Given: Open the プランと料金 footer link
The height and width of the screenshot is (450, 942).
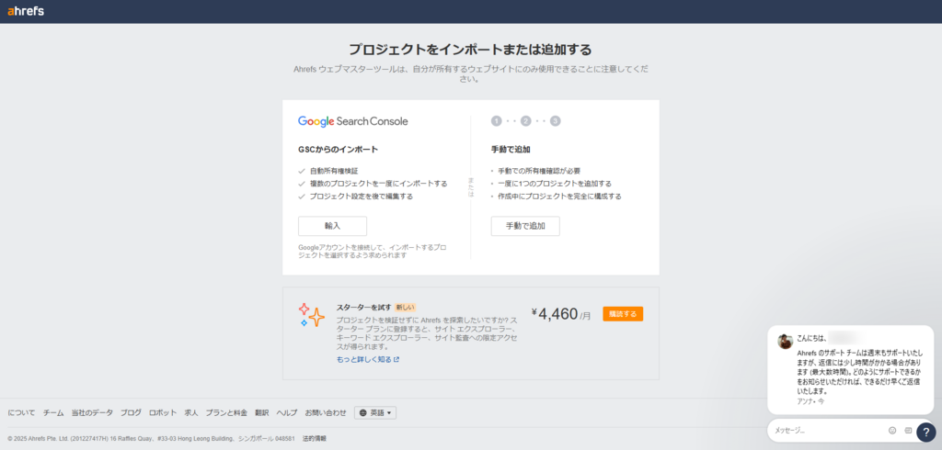Looking at the screenshot, I should coord(226,412).
